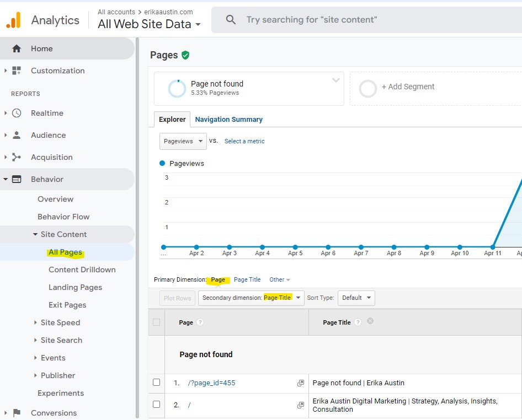
Task: Expand the Customization section arrow
Action: pos(6,71)
